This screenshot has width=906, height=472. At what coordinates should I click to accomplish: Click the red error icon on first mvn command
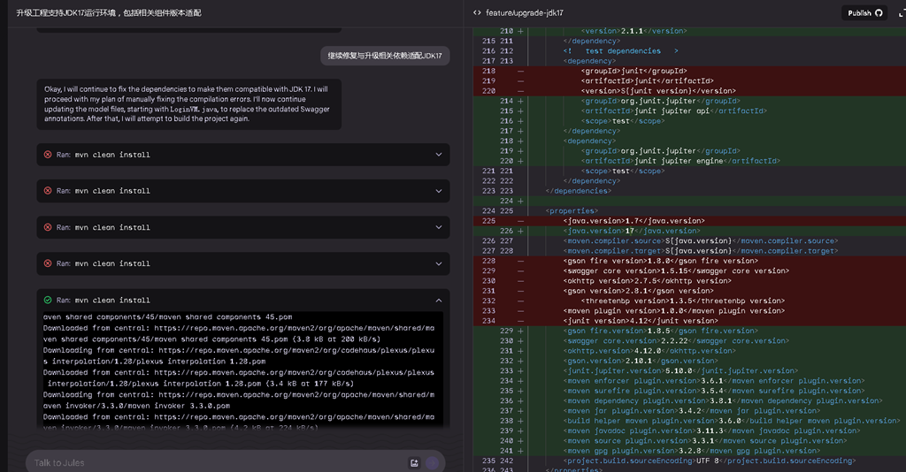[x=48, y=155]
